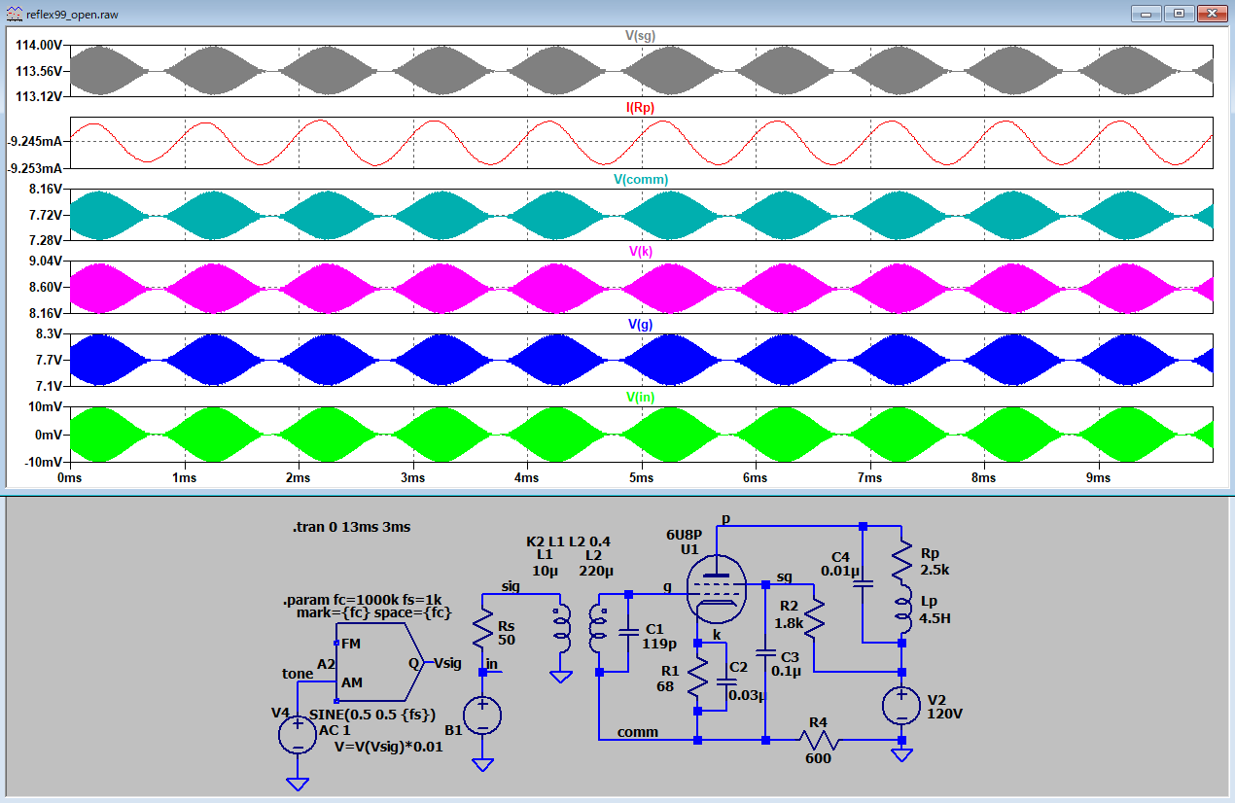
Task: Select the V4 sine source symbol
Action: click(298, 733)
